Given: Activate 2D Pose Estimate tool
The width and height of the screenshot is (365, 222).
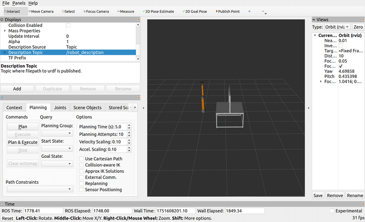Looking at the screenshot, I should pyautogui.click(x=158, y=12).
